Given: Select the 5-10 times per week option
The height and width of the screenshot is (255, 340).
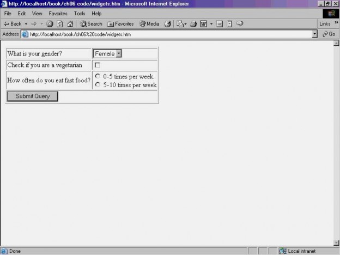Looking at the screenshot, I should click(98, 84).
